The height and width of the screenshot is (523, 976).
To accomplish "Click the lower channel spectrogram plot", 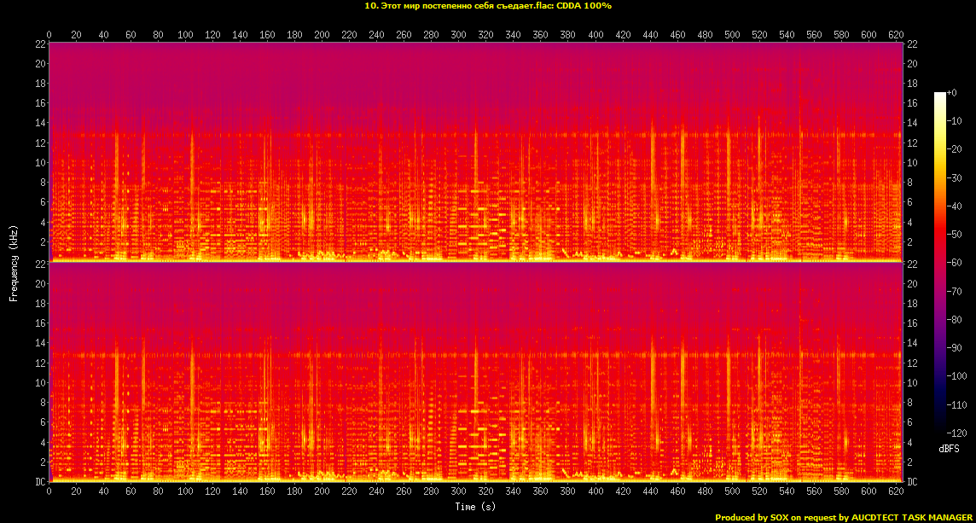I will point(475,372).
